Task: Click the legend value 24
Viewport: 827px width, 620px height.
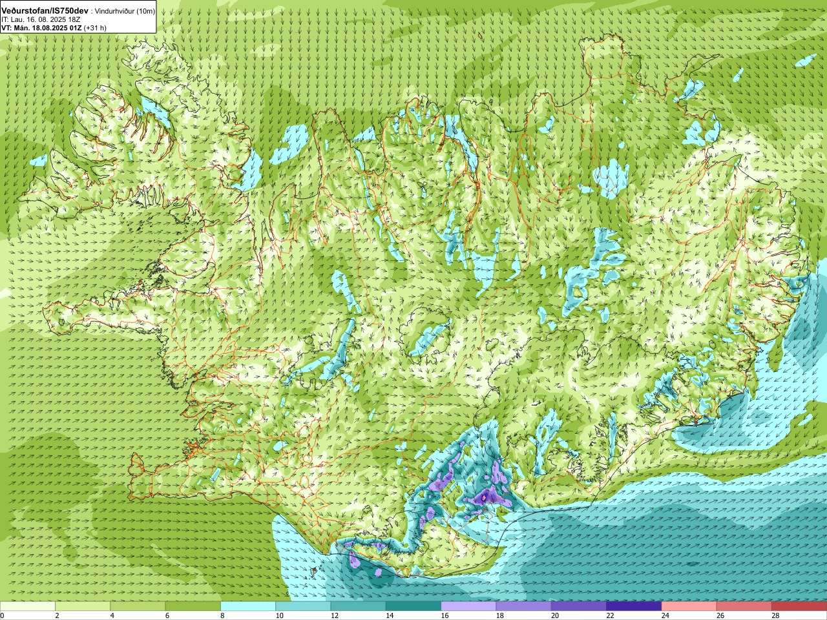Action: click(665, 615)
